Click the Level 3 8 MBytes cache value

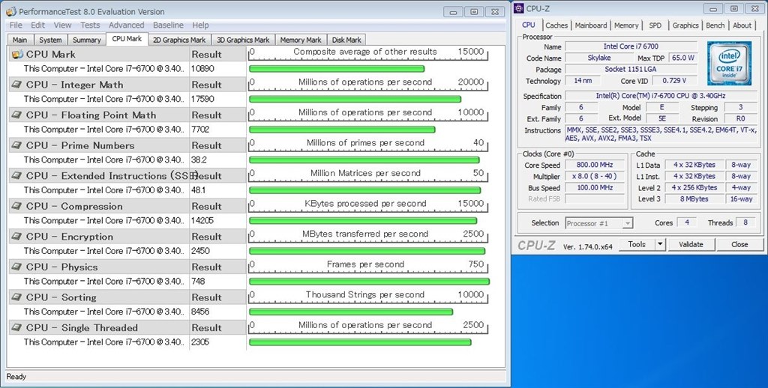coord(694,199)
